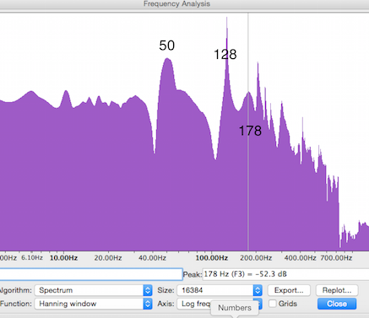Open the Axis dropdown showing Log frequency
The image size is (369, 318).
point(220,304)
